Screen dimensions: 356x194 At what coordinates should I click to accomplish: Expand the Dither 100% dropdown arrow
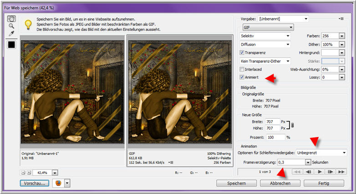[x=342, y=45]
